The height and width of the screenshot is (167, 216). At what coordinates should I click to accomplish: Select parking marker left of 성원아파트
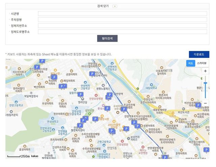138,126
